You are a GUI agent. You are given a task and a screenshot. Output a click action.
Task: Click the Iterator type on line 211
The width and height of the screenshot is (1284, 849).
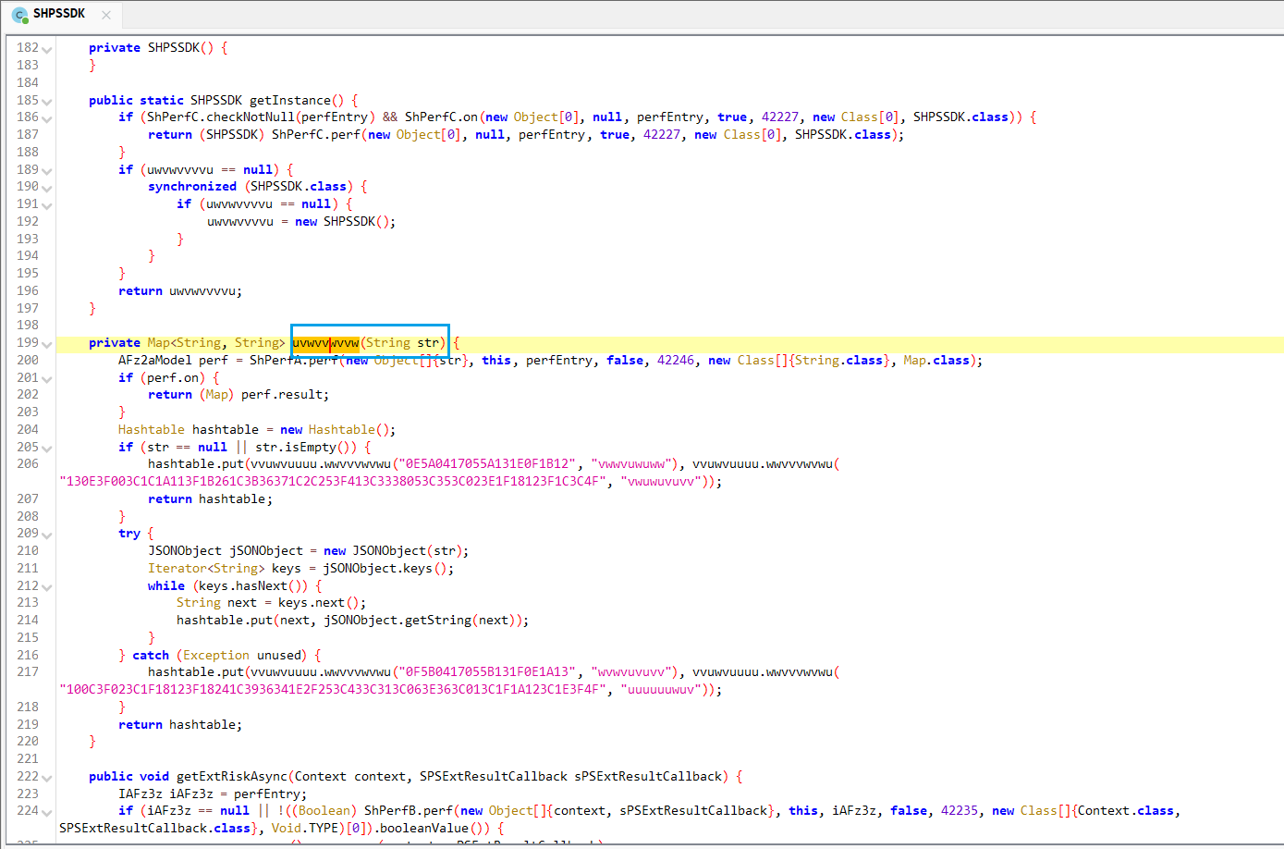[x=177, y=568]
